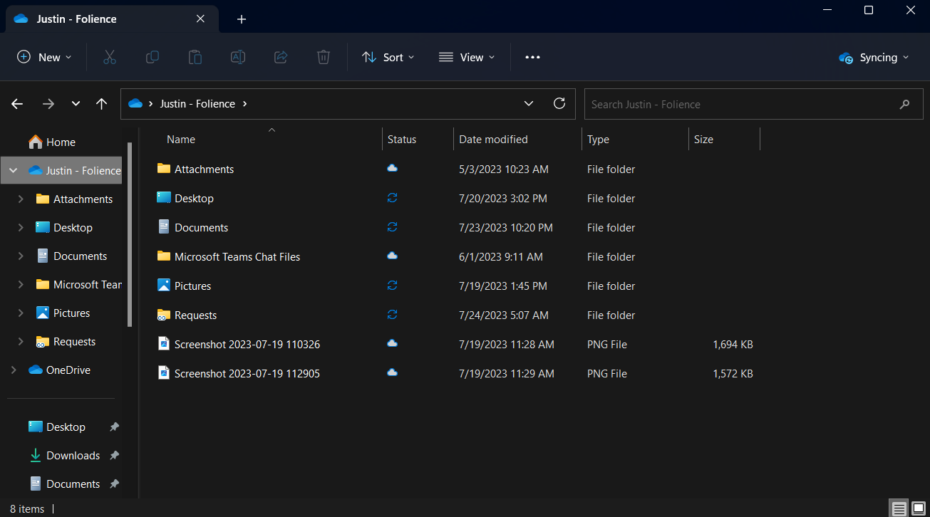Go up one folder level arrow
This screenshot has width=930, height=517.
coord(101,104)
